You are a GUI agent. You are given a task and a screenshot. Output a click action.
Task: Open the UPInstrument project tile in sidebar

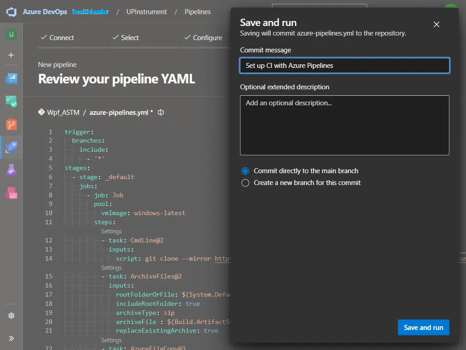tap(11, 34)
